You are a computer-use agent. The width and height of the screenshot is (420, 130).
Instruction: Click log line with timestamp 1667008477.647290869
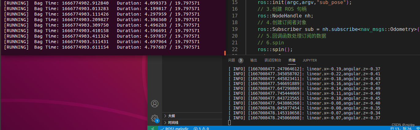click(304, 88)
